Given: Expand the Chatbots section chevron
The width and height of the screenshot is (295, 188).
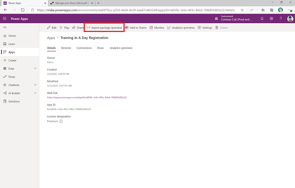Looking at the screenshot, I should point(35,85).
